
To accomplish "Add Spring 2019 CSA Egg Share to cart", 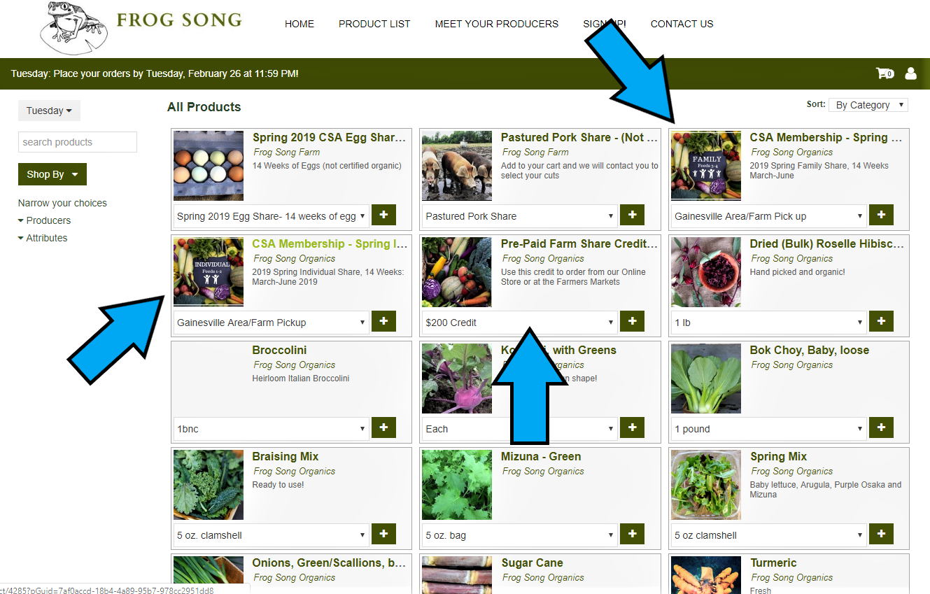I will tap(383, 215).
